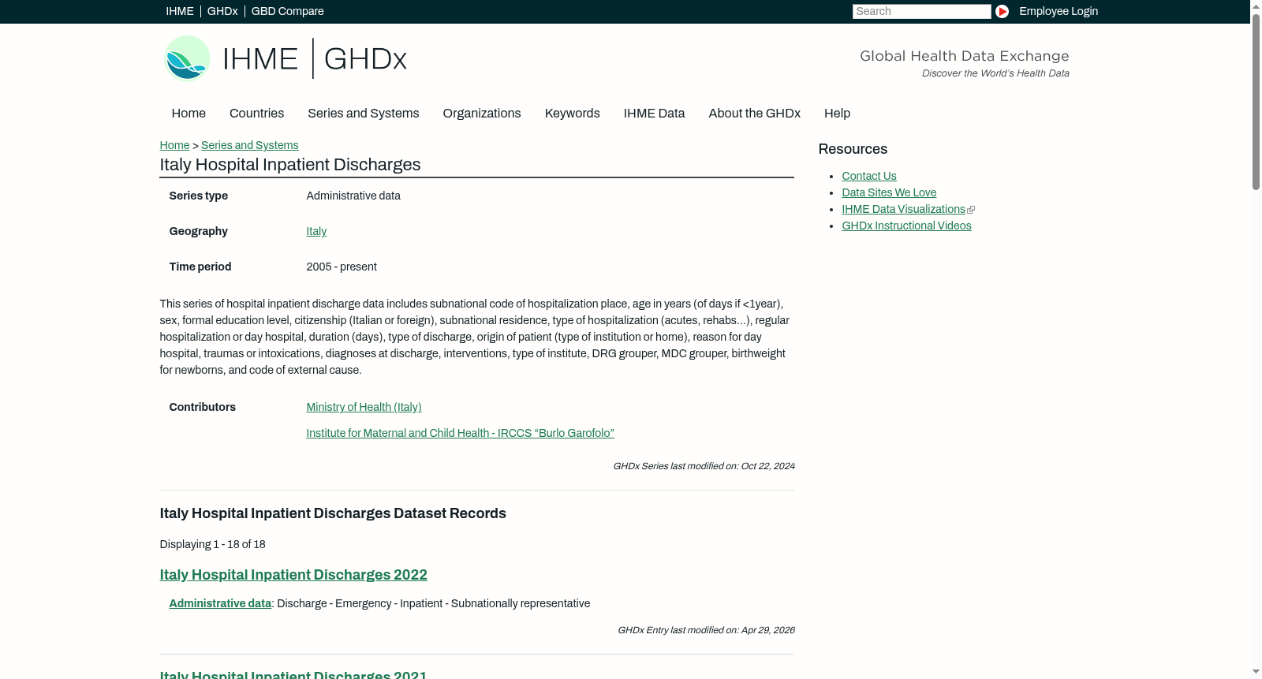1262x679 pixels.
Task: Open Institute for Maternal and Child Health link
Action: [x=460, y=433]
